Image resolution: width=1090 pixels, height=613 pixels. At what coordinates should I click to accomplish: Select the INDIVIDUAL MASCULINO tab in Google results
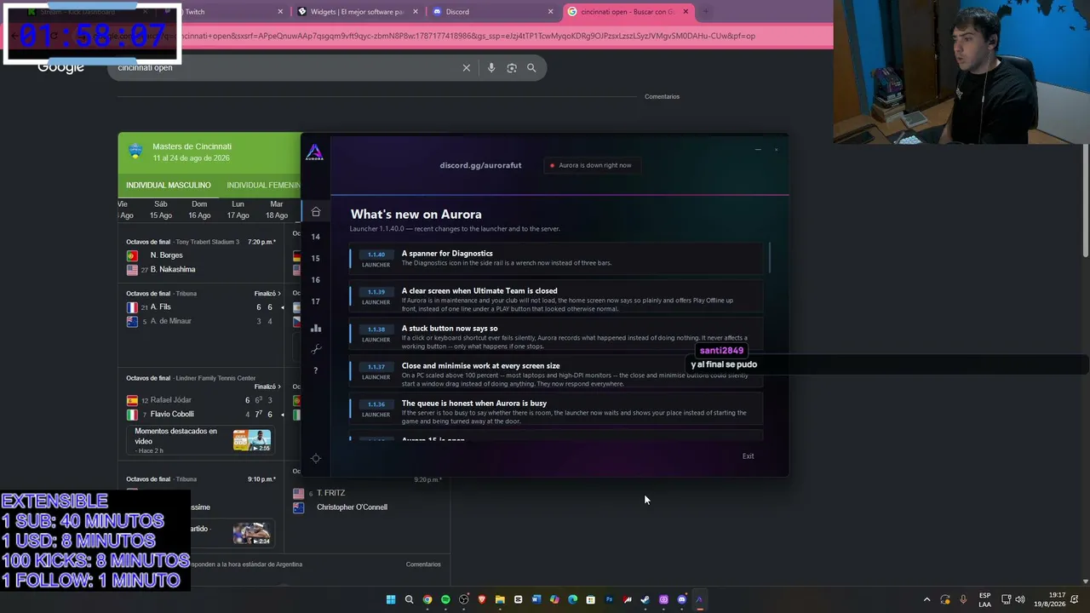(x=169, y=186)
